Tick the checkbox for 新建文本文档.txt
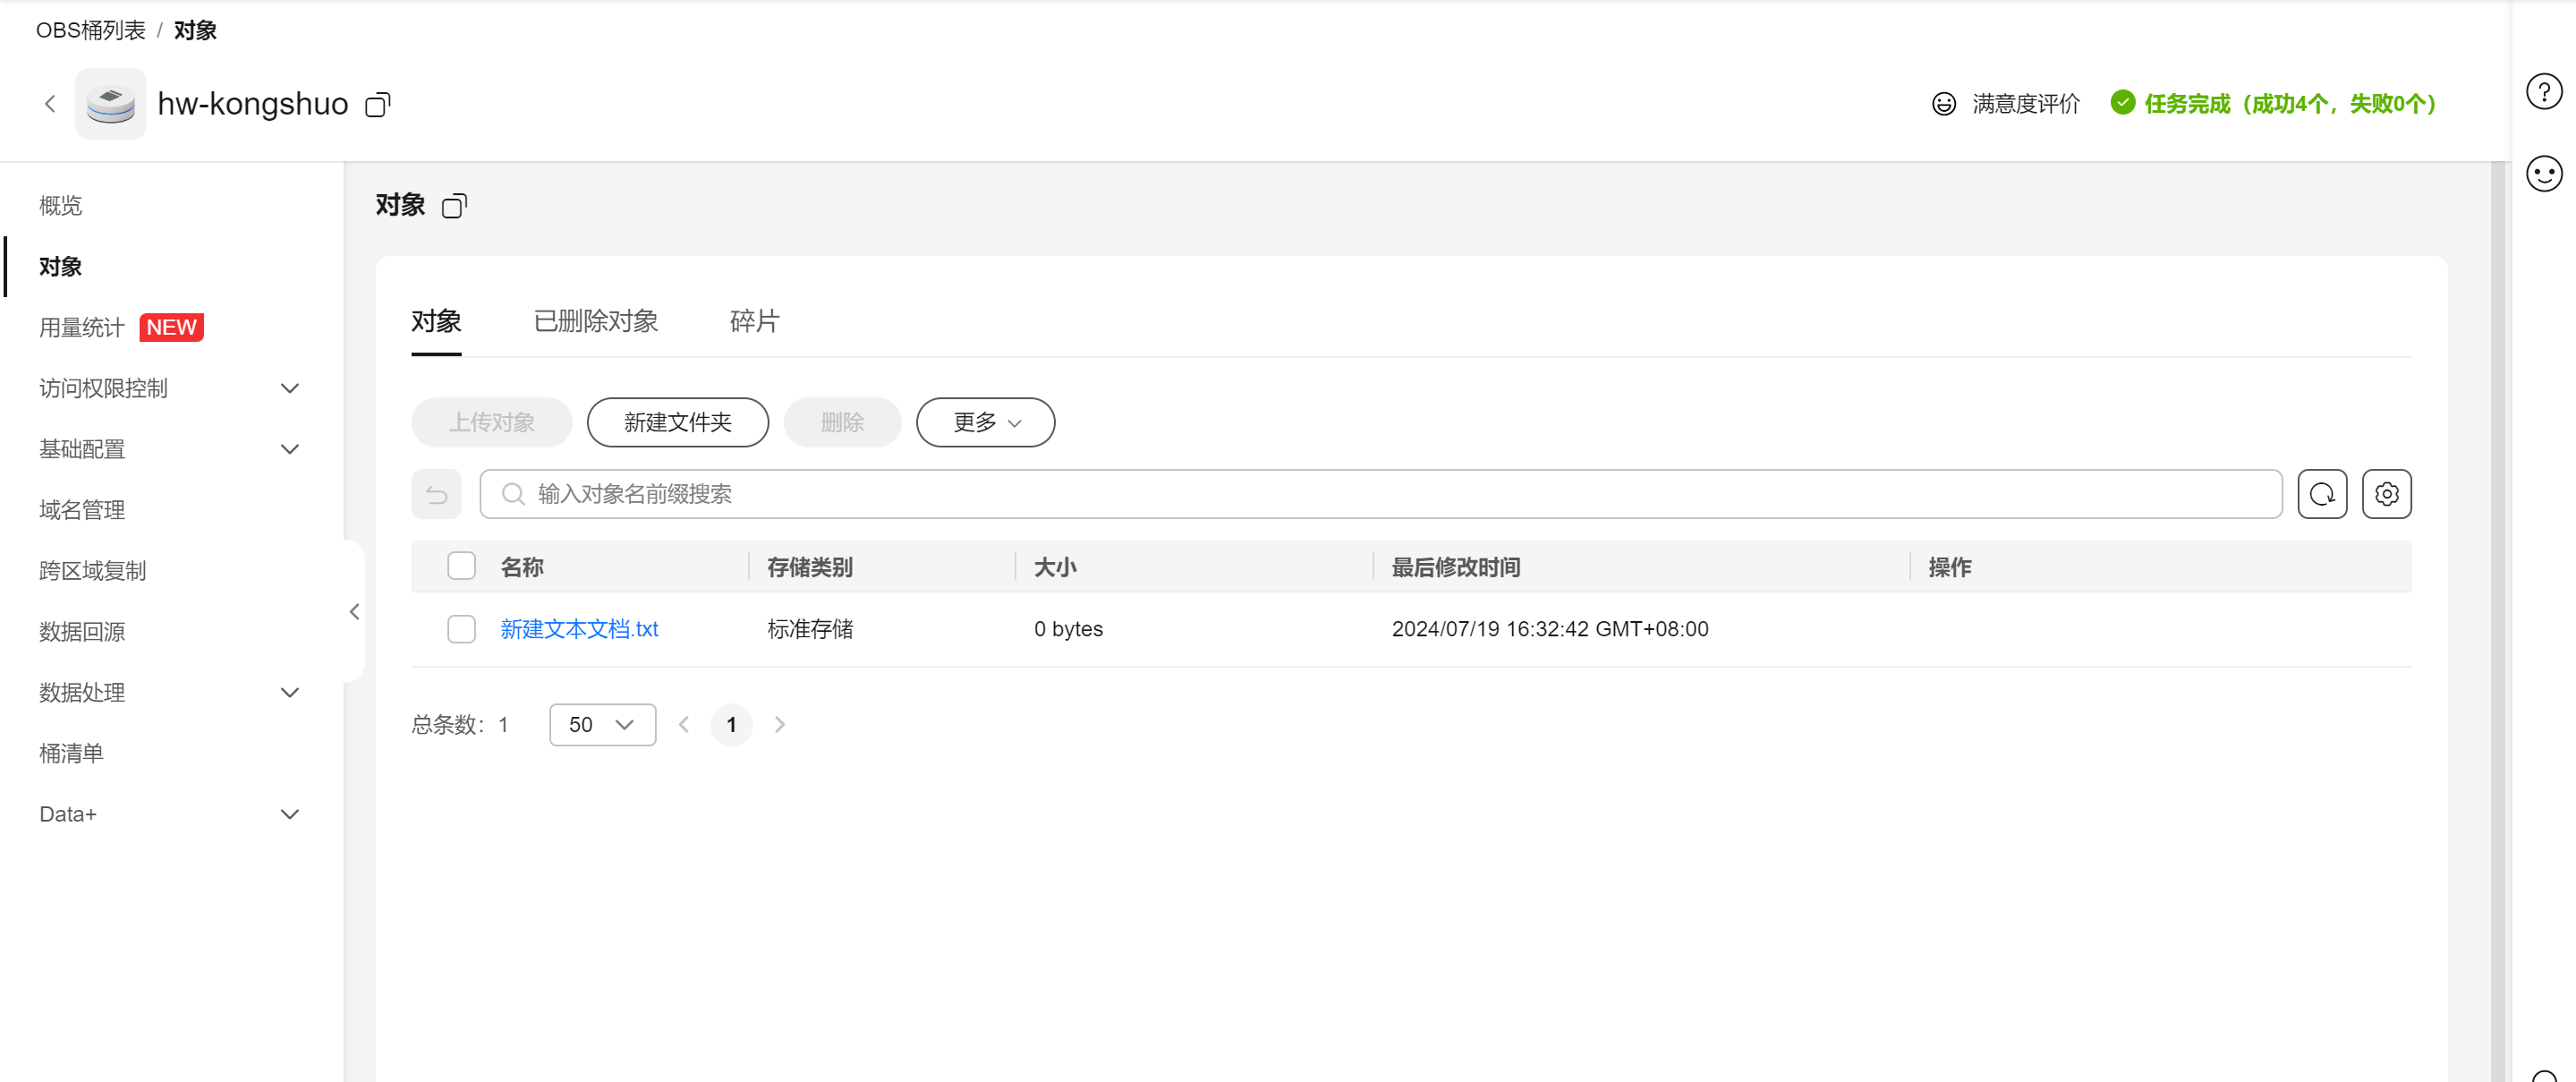This screenshot has width=2576, height=1082. click(461, 629)
